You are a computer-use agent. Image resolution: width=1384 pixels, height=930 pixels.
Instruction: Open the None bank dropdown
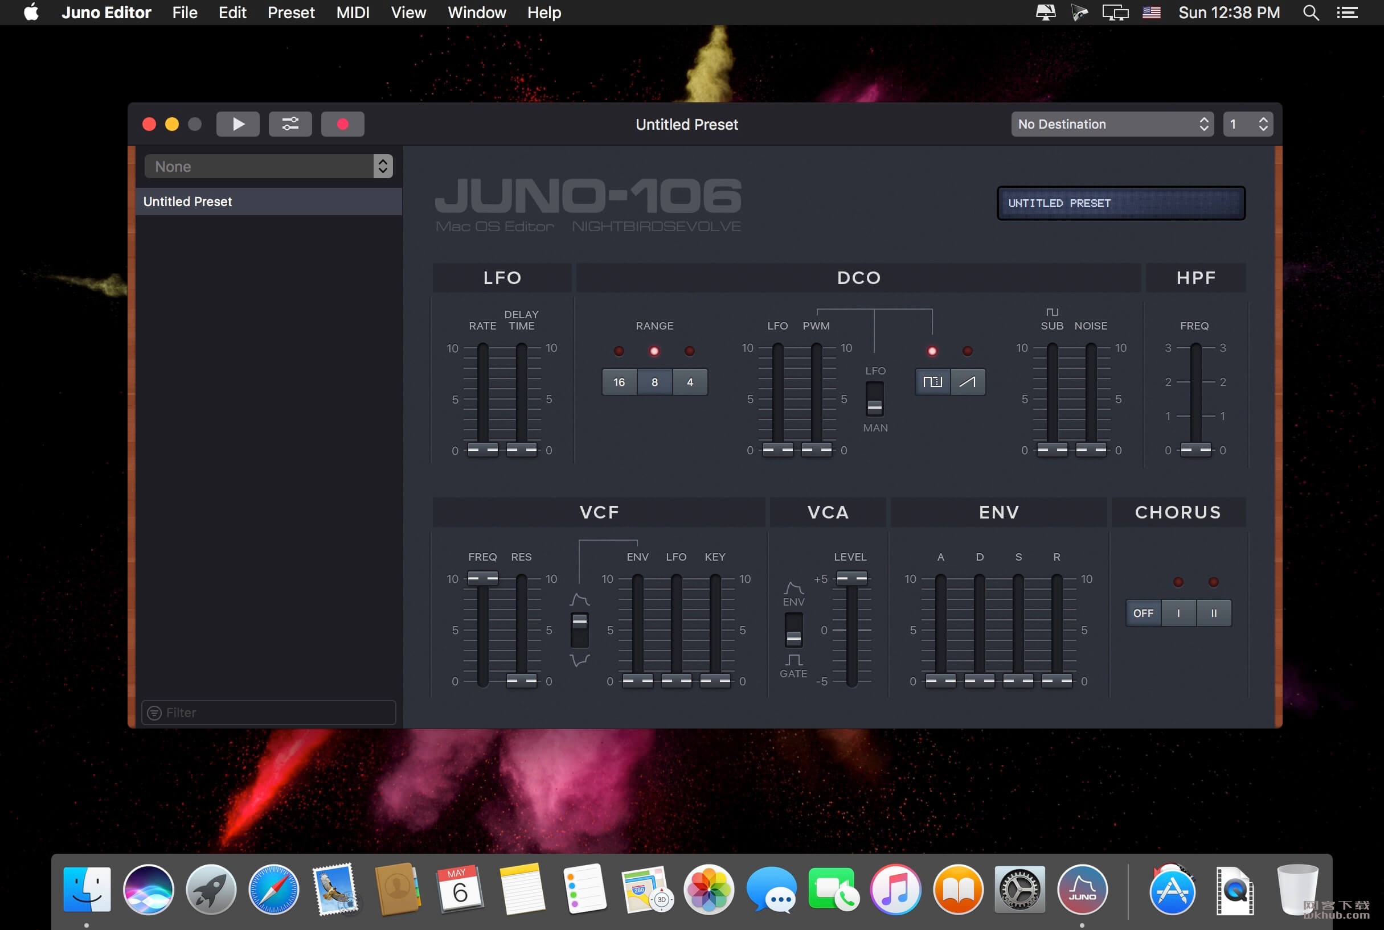pyautogui.click(x=268, y=166)
